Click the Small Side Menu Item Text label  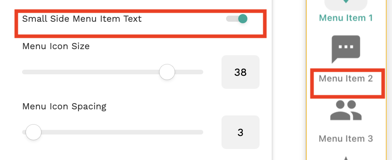point(82,19)
